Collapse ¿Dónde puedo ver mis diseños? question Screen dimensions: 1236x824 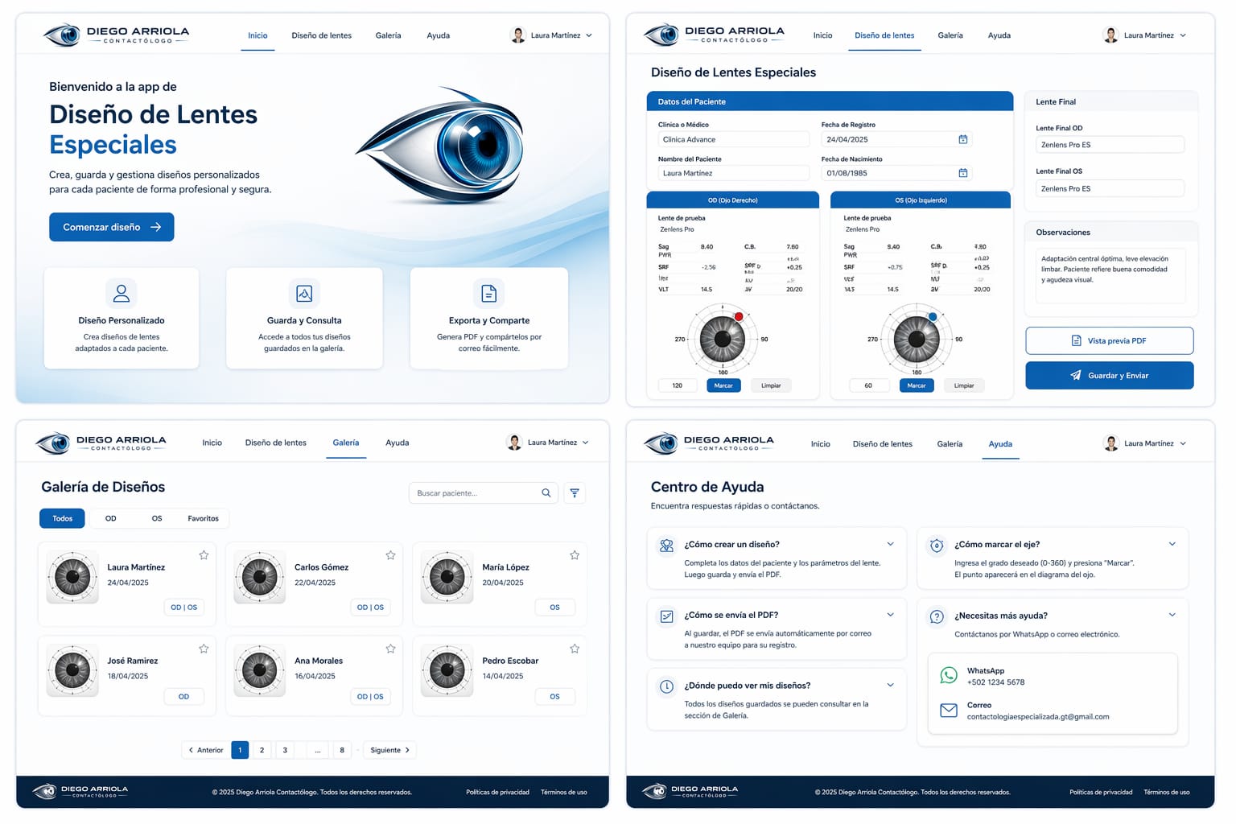point(890,685)
